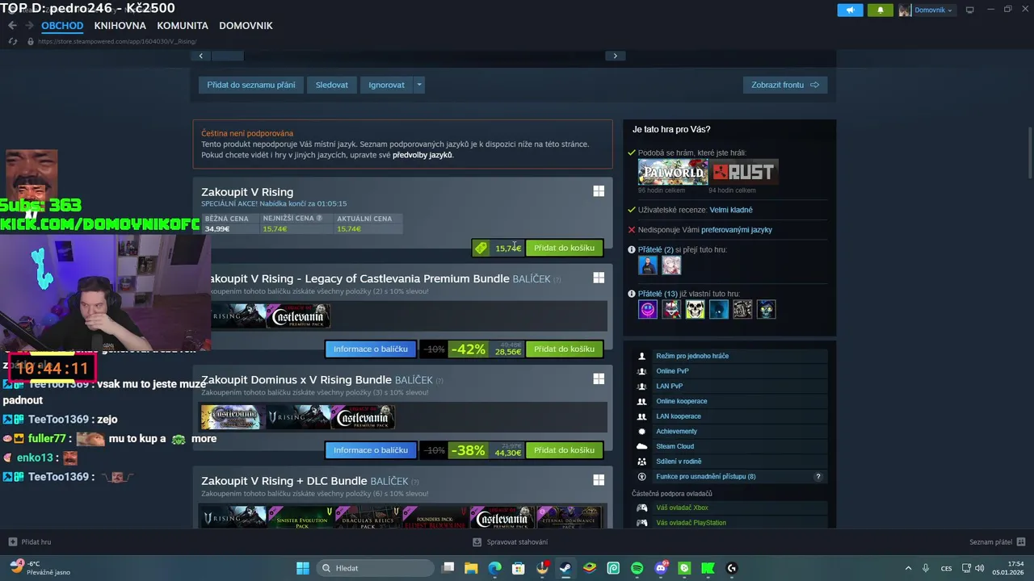Click the -38% discount badge

pos(469,450)
